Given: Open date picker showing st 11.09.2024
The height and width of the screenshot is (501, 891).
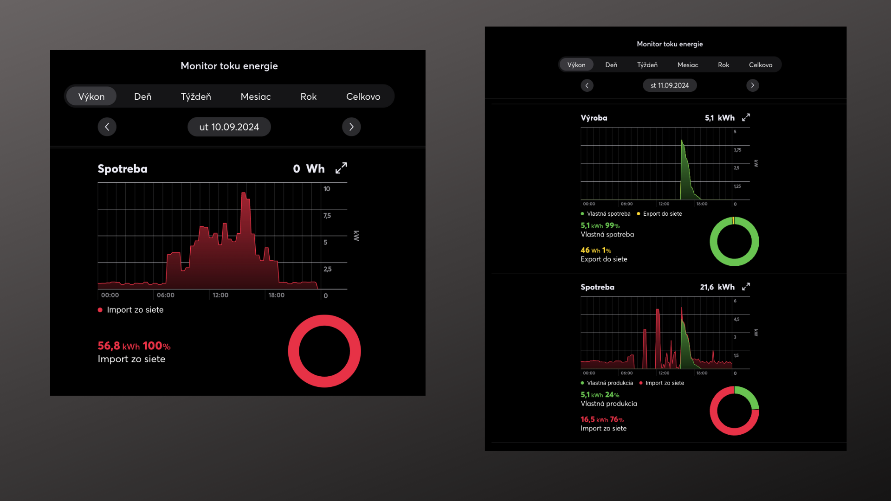Looking at the screenshot, I should click(x=670, y=85).
